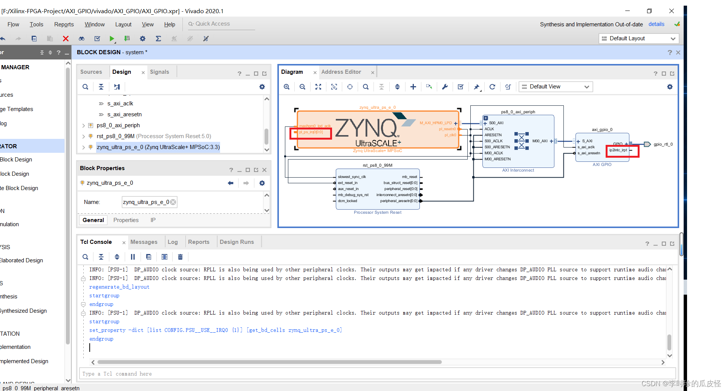Click the Add IP plus icon
Viewport: 727px width, 391px height.
[x=413, y=87]
